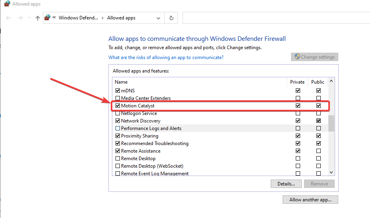
Task: Enable Remote Desktop (WebSocket) Public checkbox
Action: pyautogui.click(x=318, y=166)
